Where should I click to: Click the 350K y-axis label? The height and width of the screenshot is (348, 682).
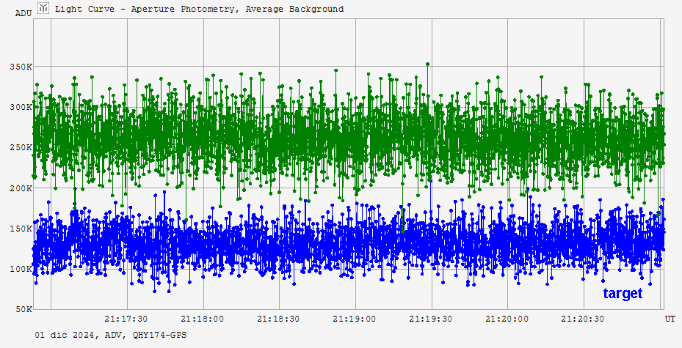pyautogui.click(x=21, y=67)
